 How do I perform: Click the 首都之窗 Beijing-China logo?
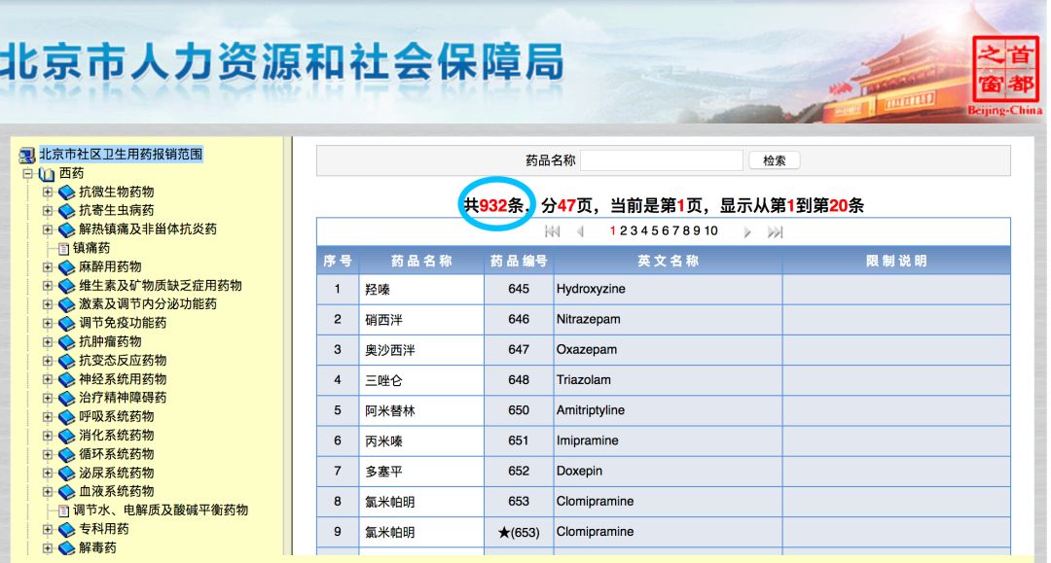click(1004, 76)
